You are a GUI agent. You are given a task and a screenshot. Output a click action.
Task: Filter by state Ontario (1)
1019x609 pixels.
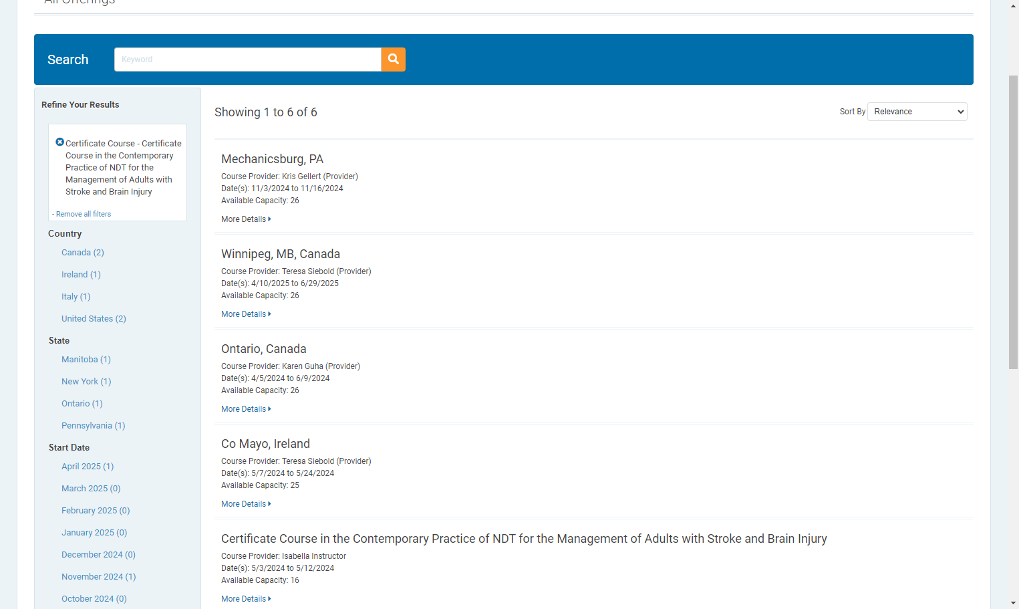click(82, 404)
